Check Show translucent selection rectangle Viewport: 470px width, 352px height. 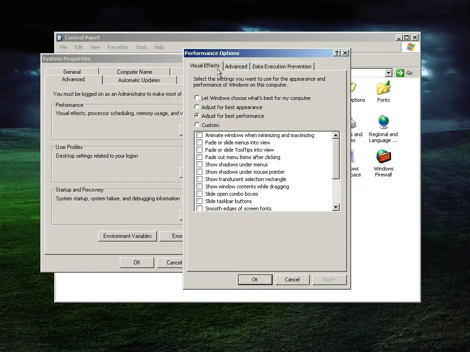pos(199,179)
